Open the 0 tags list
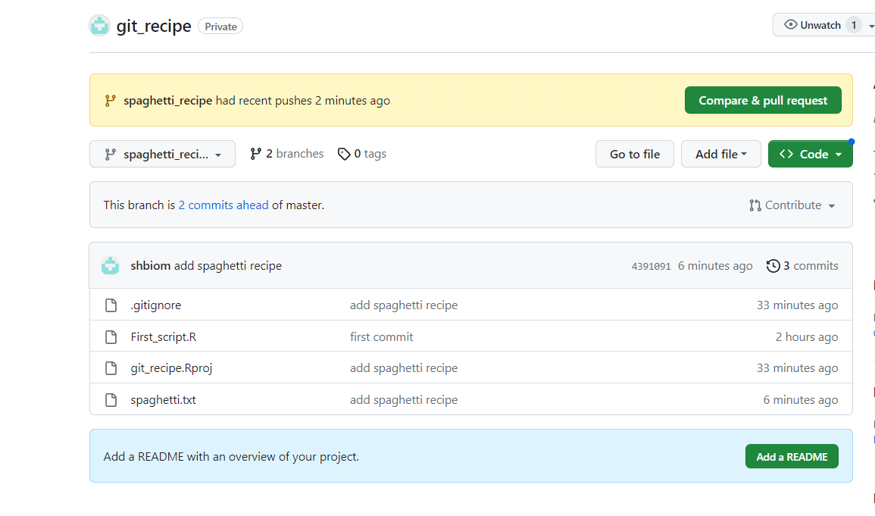 pos(362,154)
